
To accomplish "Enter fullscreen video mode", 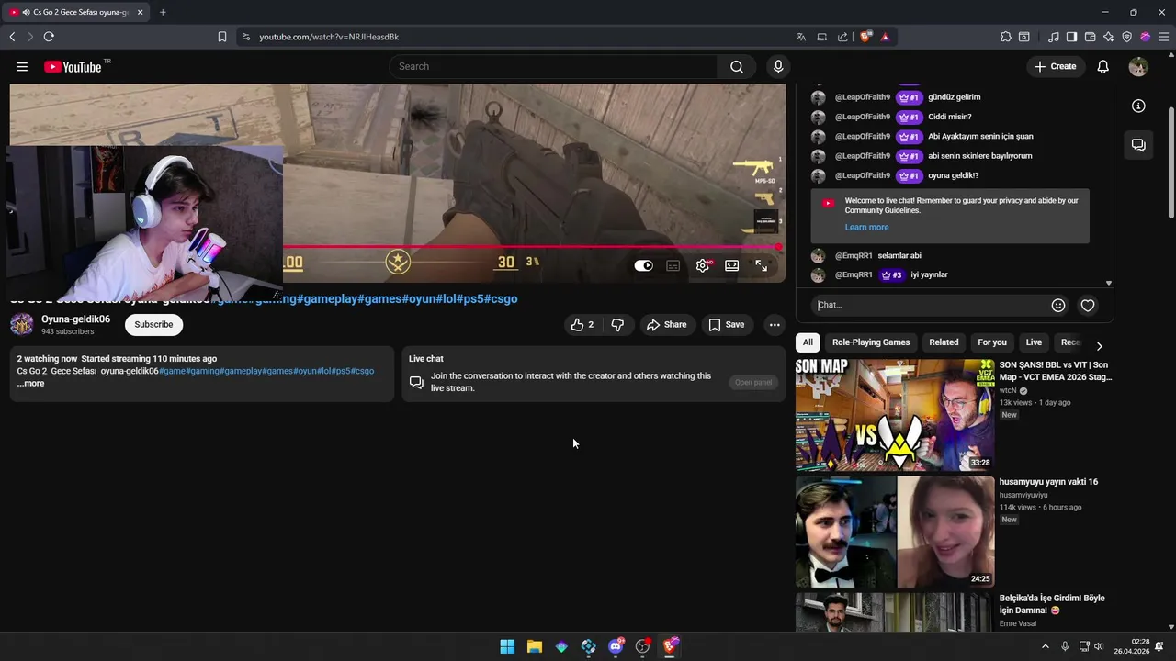I will [x=761, y=265].
